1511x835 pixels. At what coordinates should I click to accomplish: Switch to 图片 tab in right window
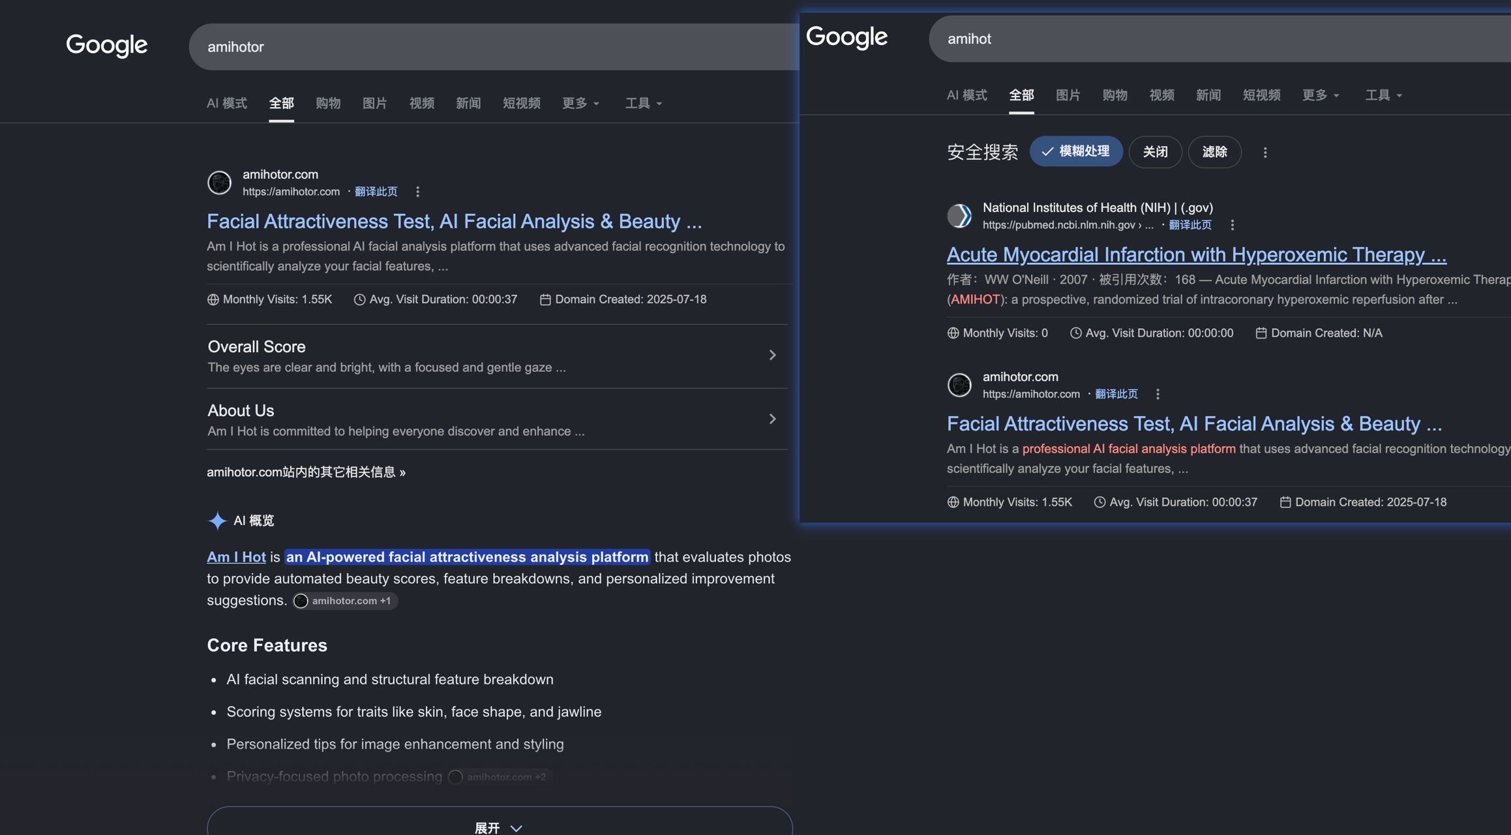click(1068, 95)
